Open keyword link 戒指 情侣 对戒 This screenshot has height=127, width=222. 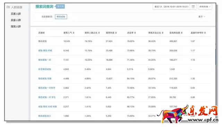(45, 51)
